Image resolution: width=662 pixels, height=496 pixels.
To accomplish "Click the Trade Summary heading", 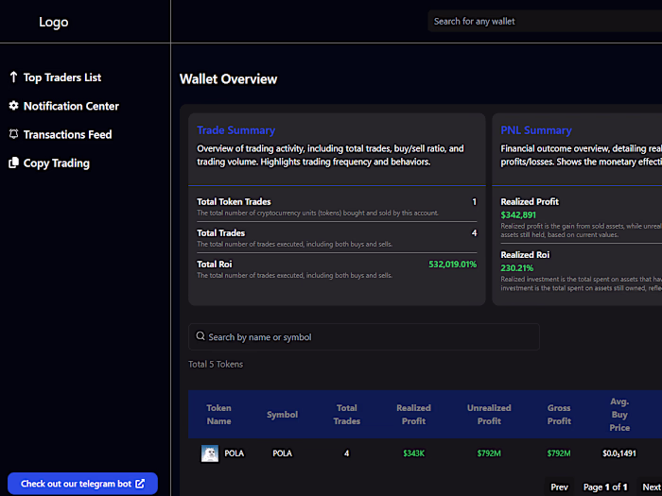I will click(x=236, y=130).
